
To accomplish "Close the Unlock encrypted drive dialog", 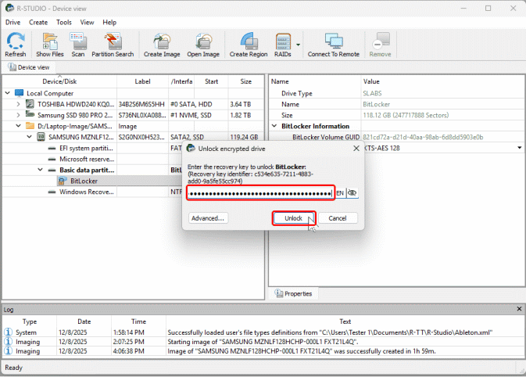I will pos(356,149).
